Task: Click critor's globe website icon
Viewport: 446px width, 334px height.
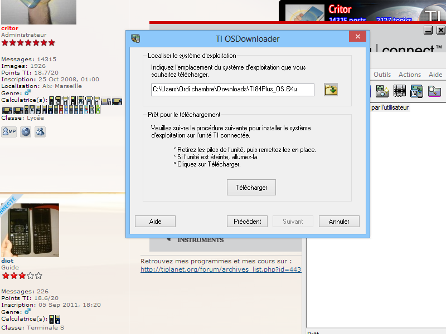Action: click(x=26, y=132)
